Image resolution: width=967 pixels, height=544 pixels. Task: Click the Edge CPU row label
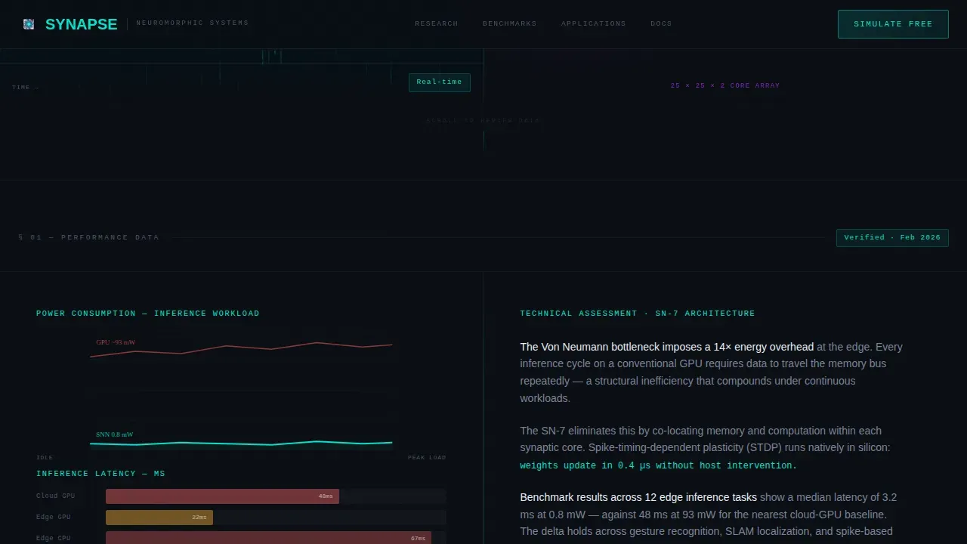tap(54, 539)
